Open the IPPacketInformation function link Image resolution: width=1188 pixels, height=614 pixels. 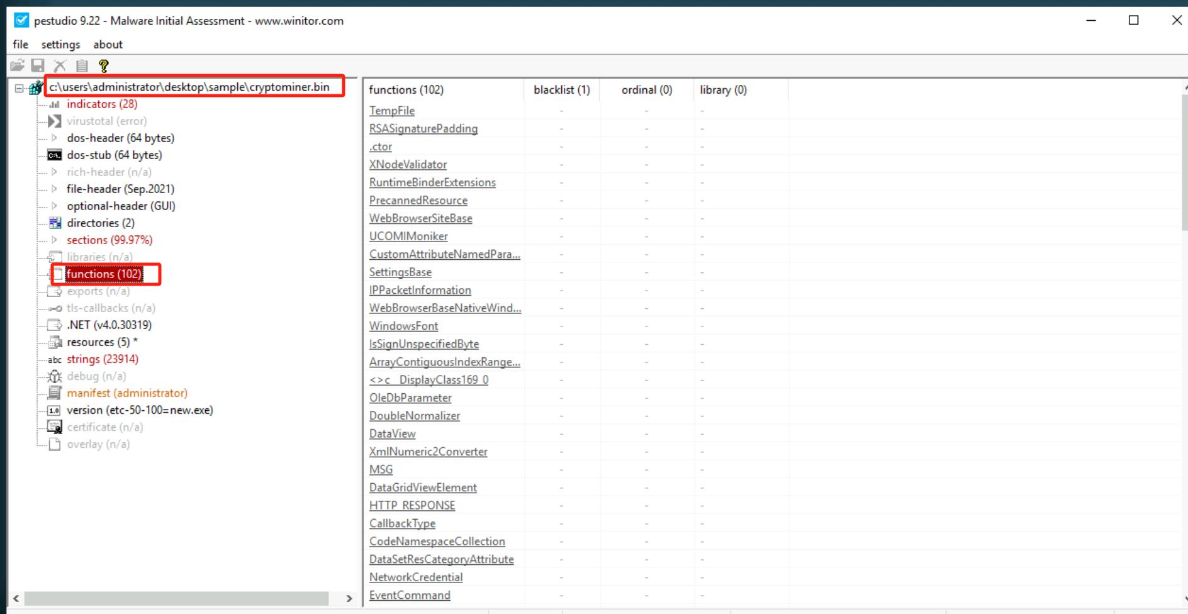click(420, 290)
